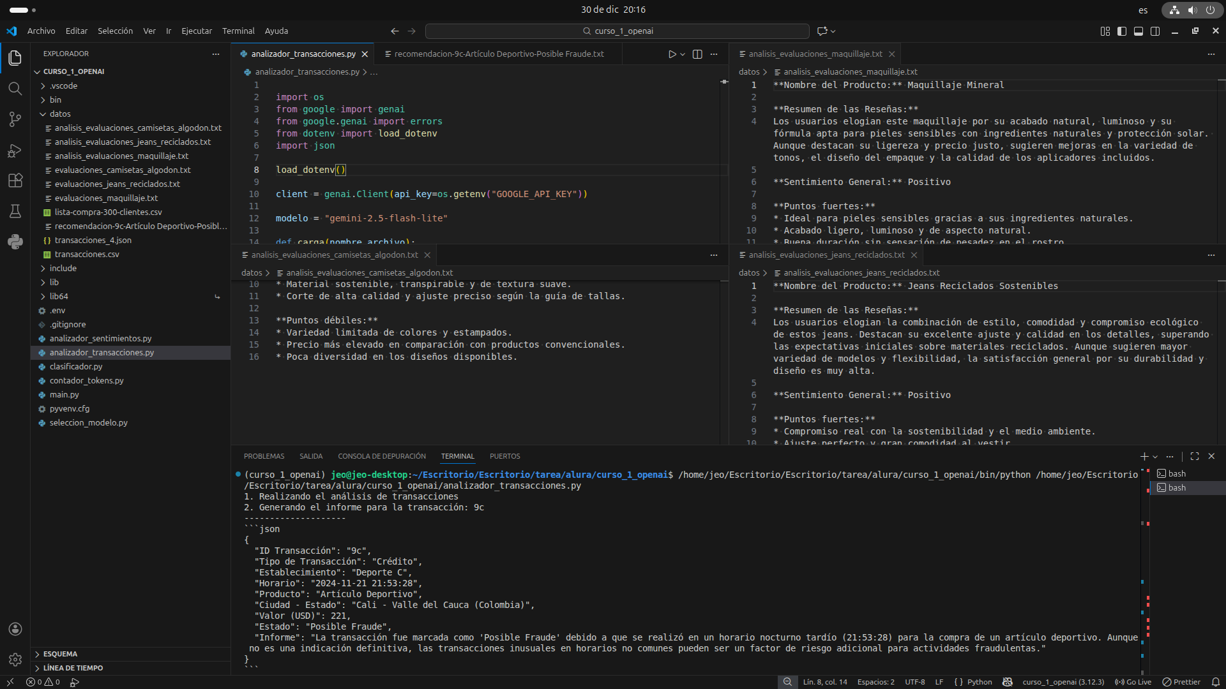This screenshot has height=689, width=1226.
Task: Open the Source Control view
Action: click(x=15, y=119)
